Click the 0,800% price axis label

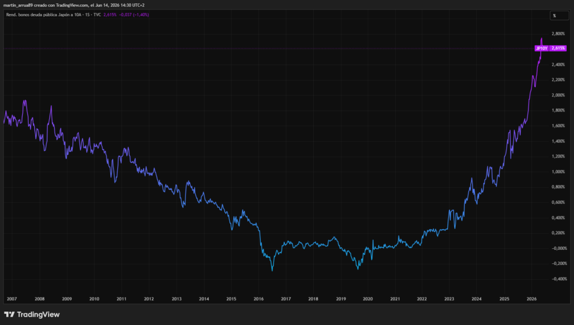pyautogui.click(x=558, y=187)
